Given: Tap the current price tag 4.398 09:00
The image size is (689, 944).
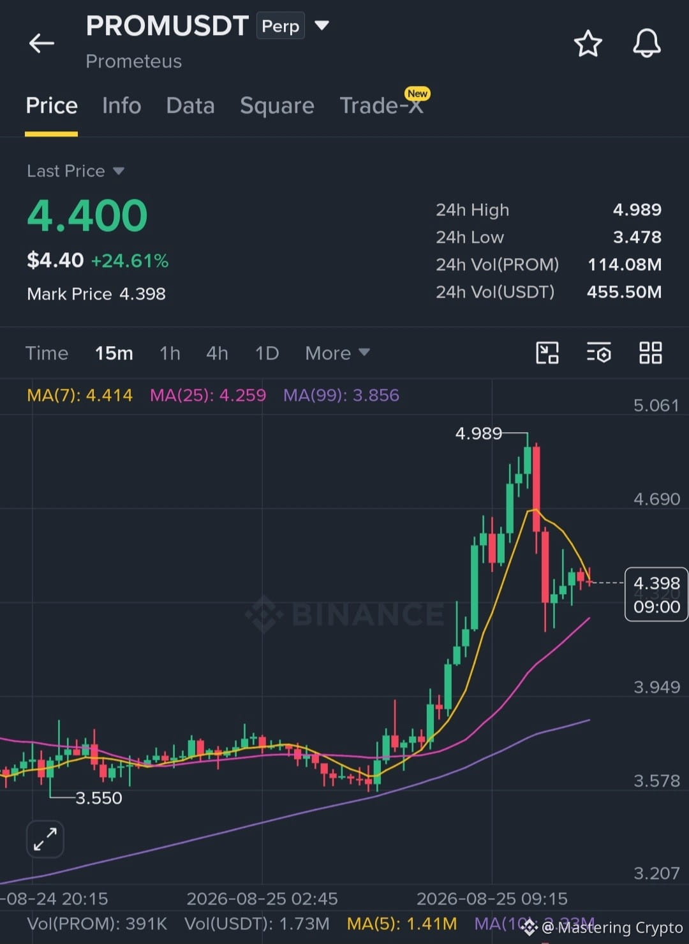Looking at the screenshot, I should pyautogui.click(x=656, y=594).
